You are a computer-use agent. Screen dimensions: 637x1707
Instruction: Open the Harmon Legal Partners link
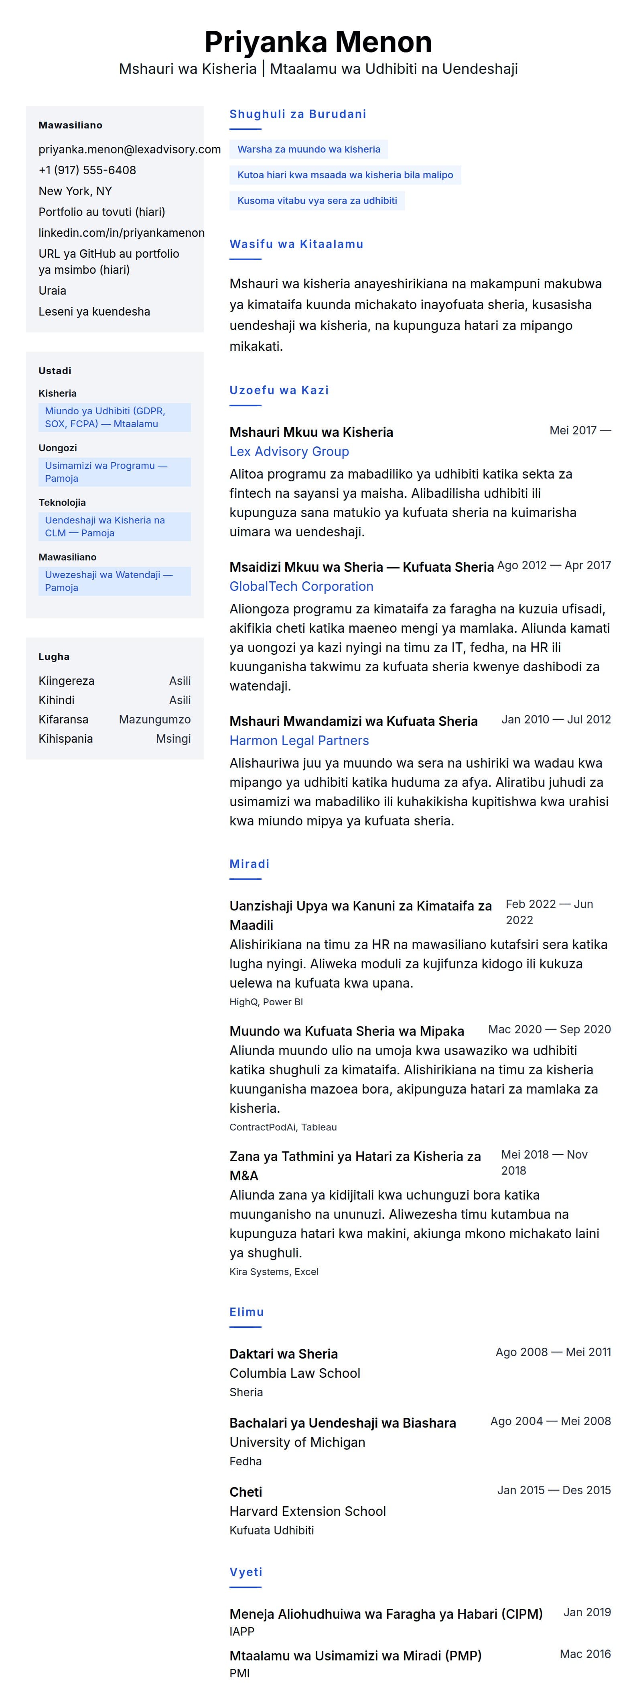click(299, 741)
